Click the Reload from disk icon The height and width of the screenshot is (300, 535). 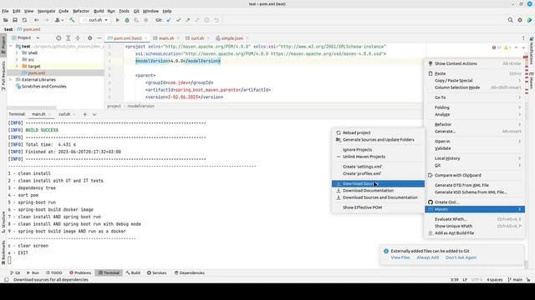[24, 20]
